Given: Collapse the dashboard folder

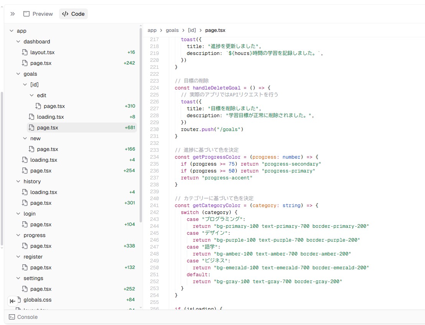Looking at the screenshot, I should point(18,41).
